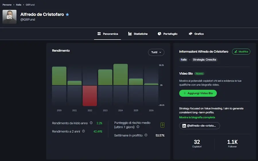Viewport: 258px width, 161px height.
Task: Click the info icon beside Settimane in profitto
Action: [146, 135]
